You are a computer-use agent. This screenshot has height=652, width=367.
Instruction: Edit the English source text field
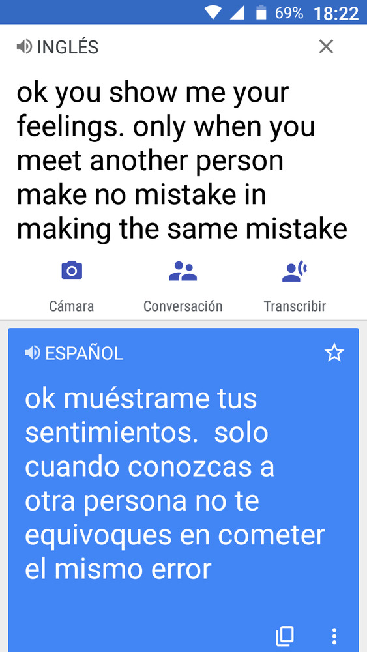(182, 162)
